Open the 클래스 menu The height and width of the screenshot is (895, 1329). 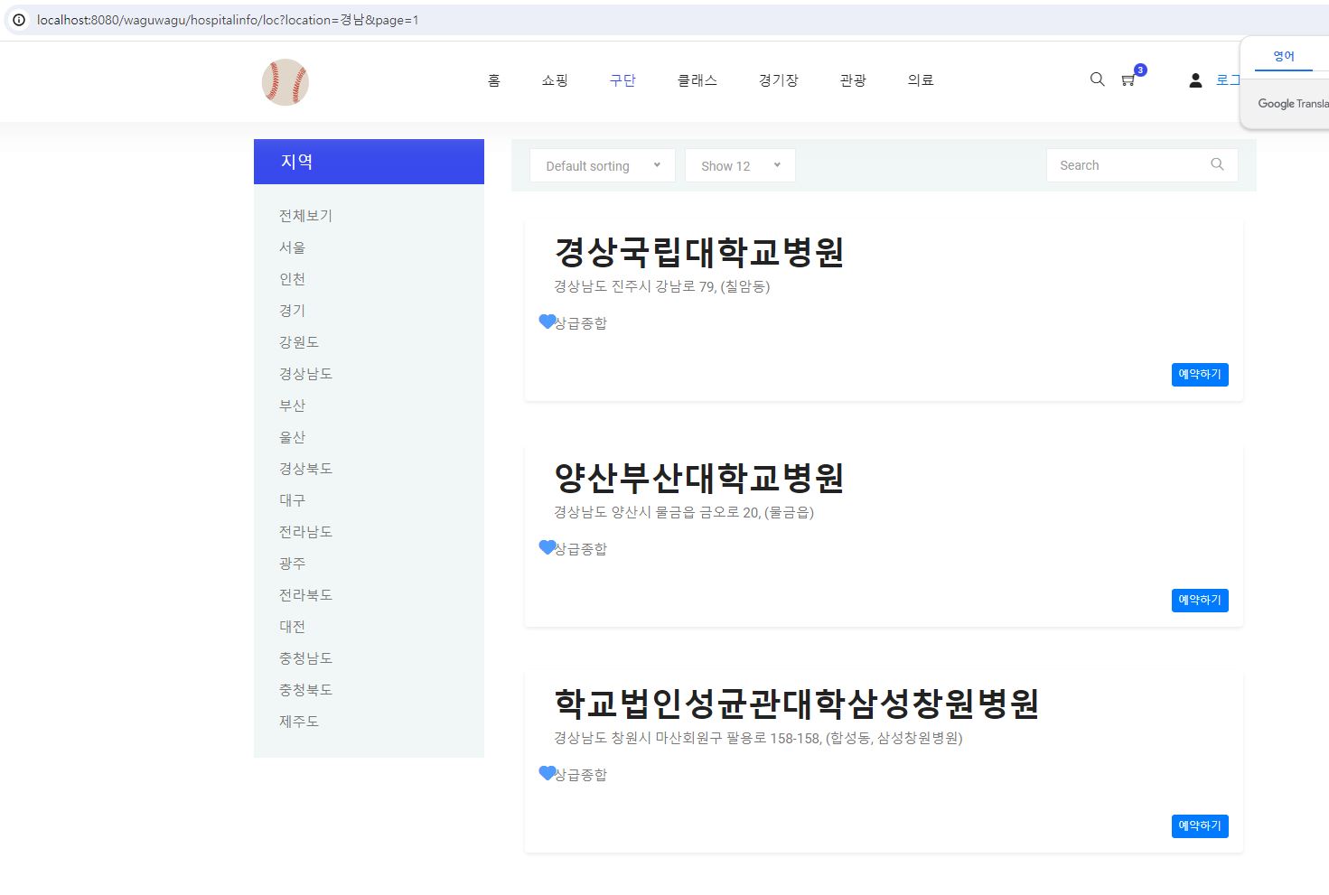[697, 80]
